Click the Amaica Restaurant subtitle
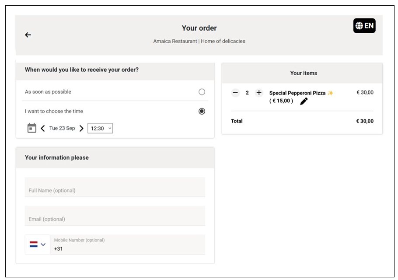The image size is (398, 280). point(199,41)
